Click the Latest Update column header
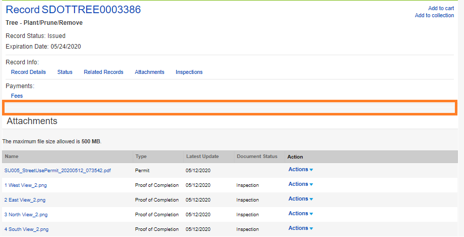Viewport: 464px width, 237px height. tap(202, 156)
